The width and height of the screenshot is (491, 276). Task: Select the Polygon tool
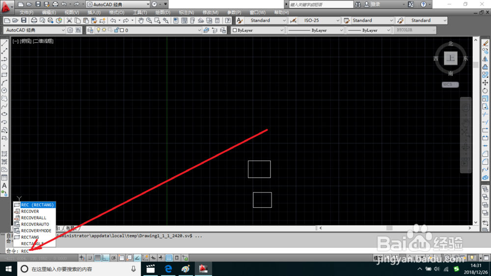point(4,67)
